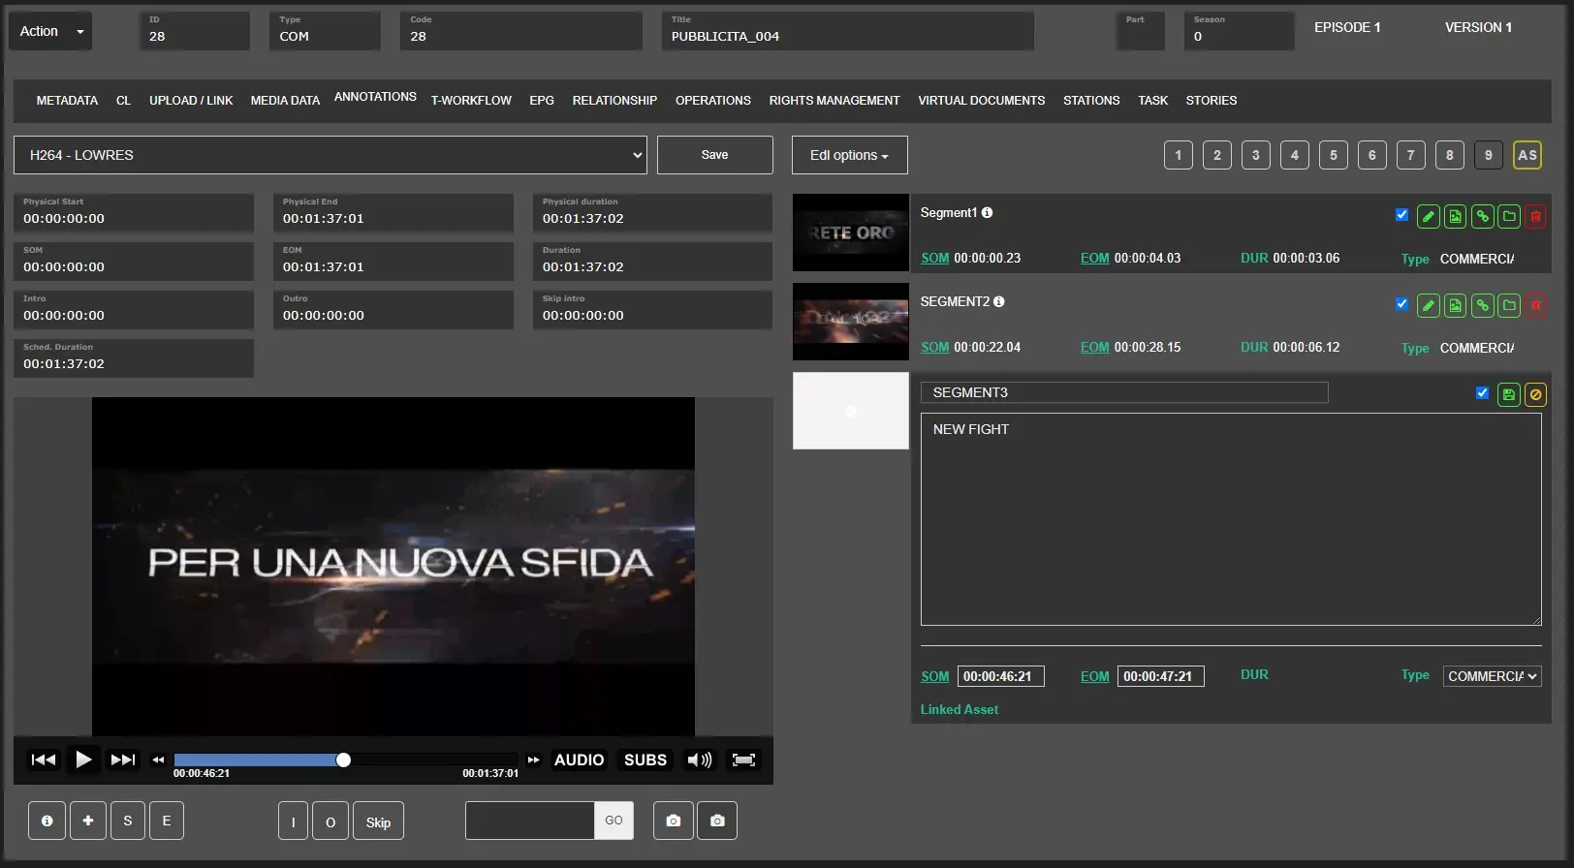Click the green folder icon for SEGMENT2

1509,306
